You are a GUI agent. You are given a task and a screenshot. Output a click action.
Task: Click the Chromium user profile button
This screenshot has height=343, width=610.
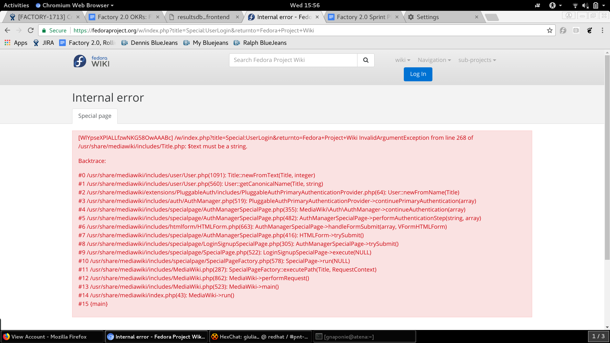tap(569, 15)
